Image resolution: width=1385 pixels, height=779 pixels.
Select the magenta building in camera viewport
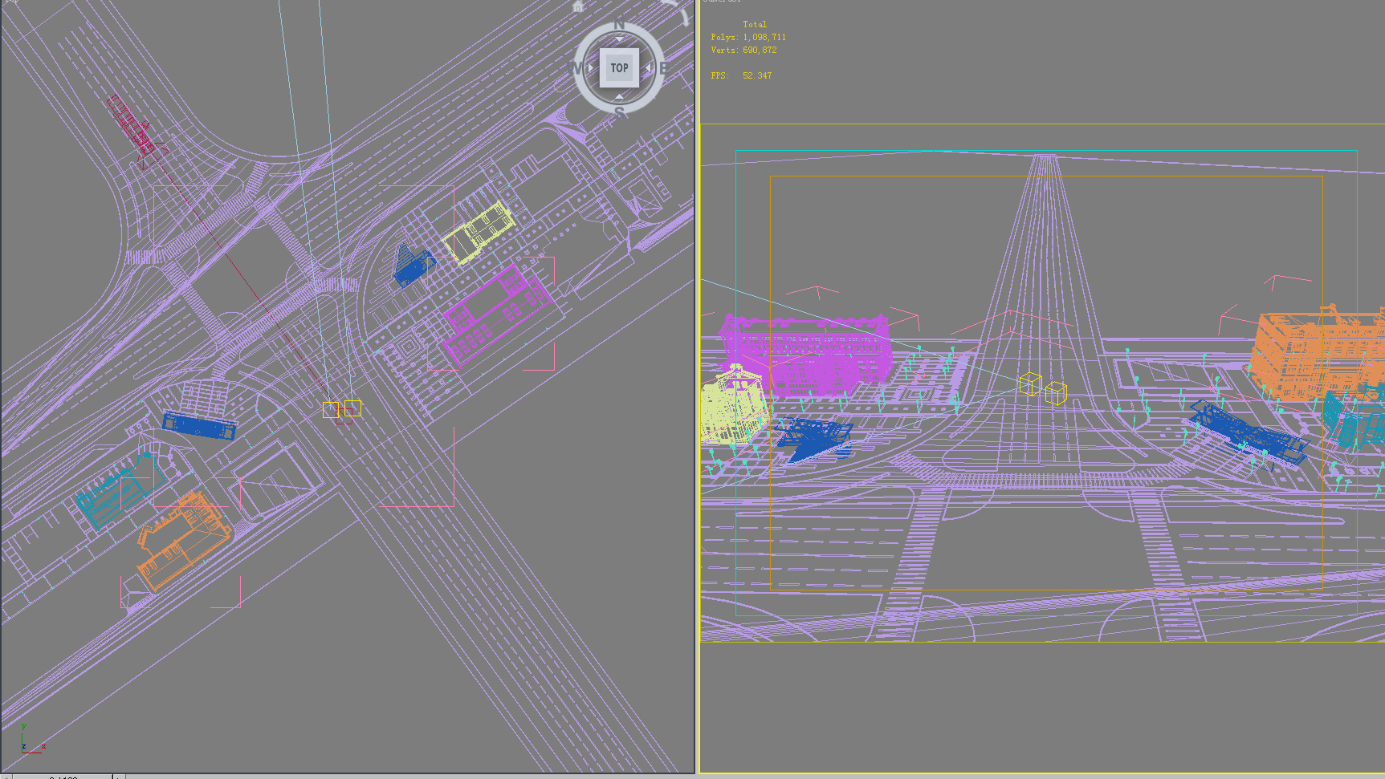tap(807, 355)
